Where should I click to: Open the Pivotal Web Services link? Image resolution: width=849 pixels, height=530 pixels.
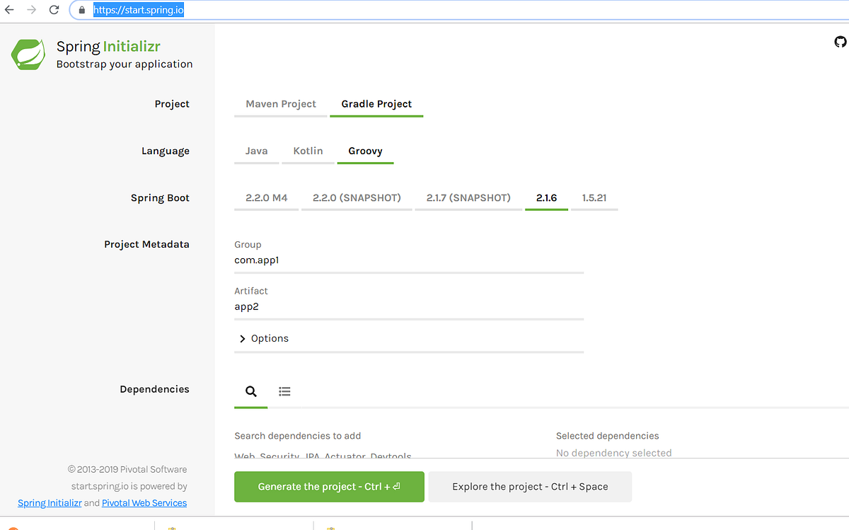point(144,502)
